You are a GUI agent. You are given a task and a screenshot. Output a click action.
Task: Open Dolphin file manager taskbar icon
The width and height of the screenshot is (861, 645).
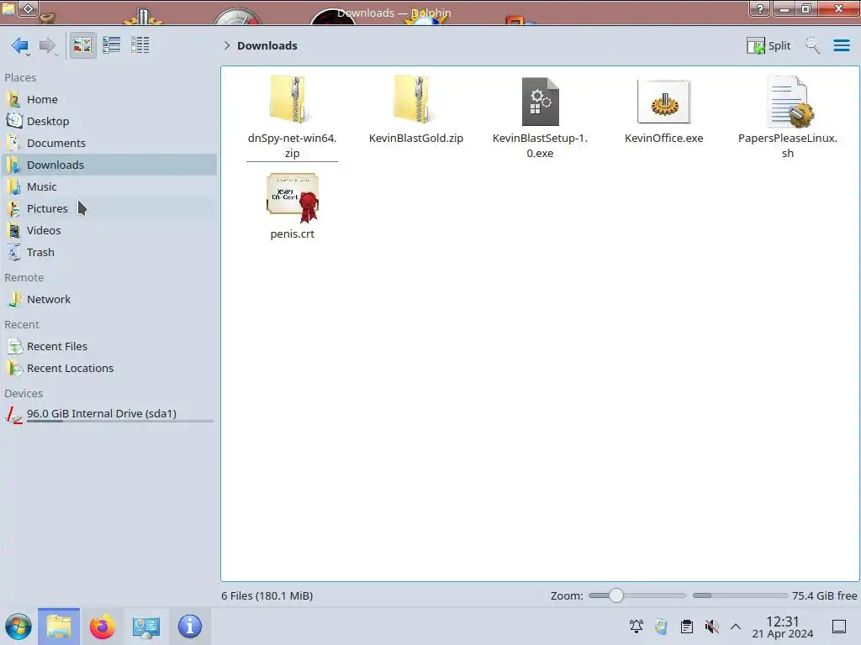[x=59, y=627]
